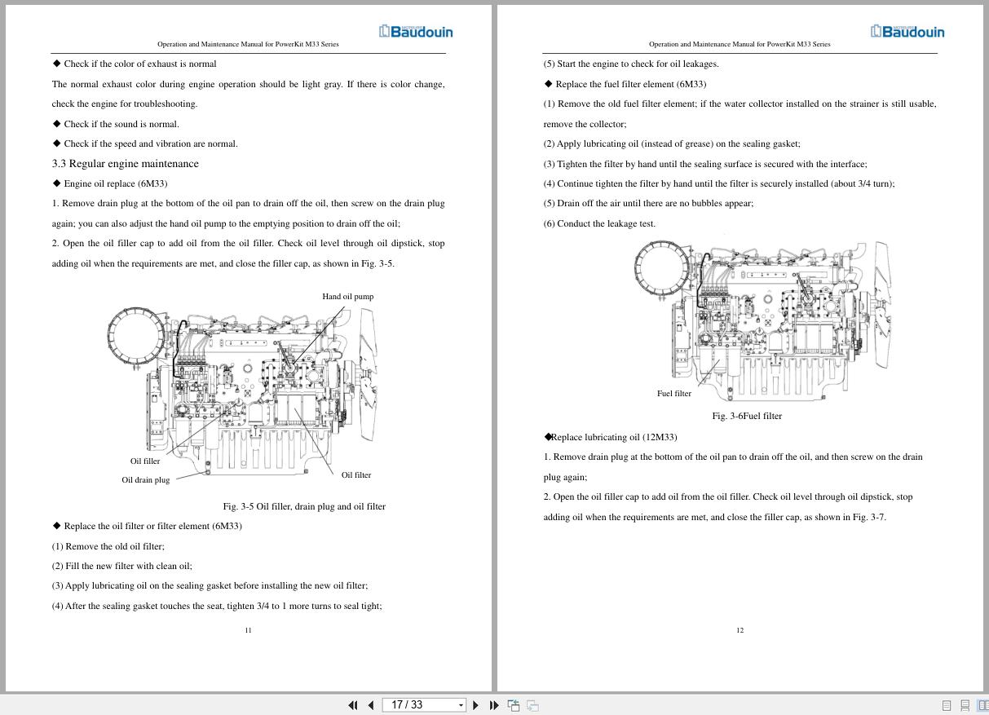The image size is (989, 715).
Task: Go to the first page of the document
Action: [352, 705]
